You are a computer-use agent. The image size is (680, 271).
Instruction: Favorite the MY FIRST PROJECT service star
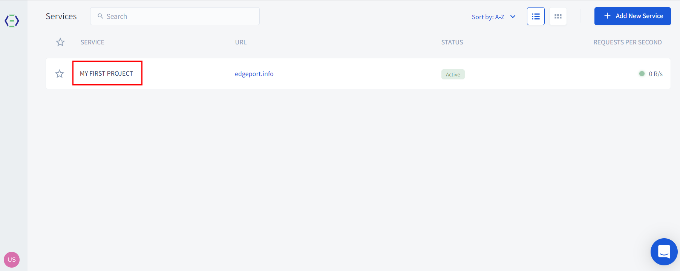[60, 74]
